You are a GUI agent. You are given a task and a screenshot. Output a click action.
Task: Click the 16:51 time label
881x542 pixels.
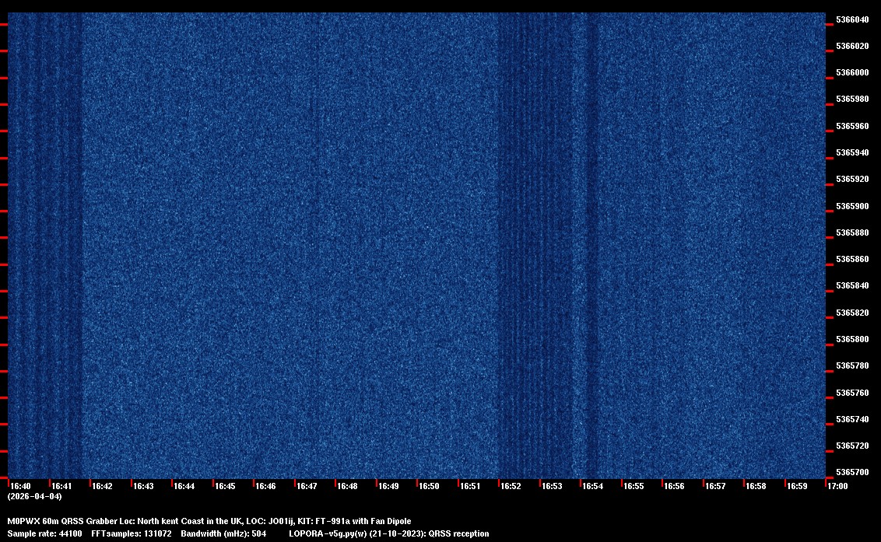click(x=470, y=486)
